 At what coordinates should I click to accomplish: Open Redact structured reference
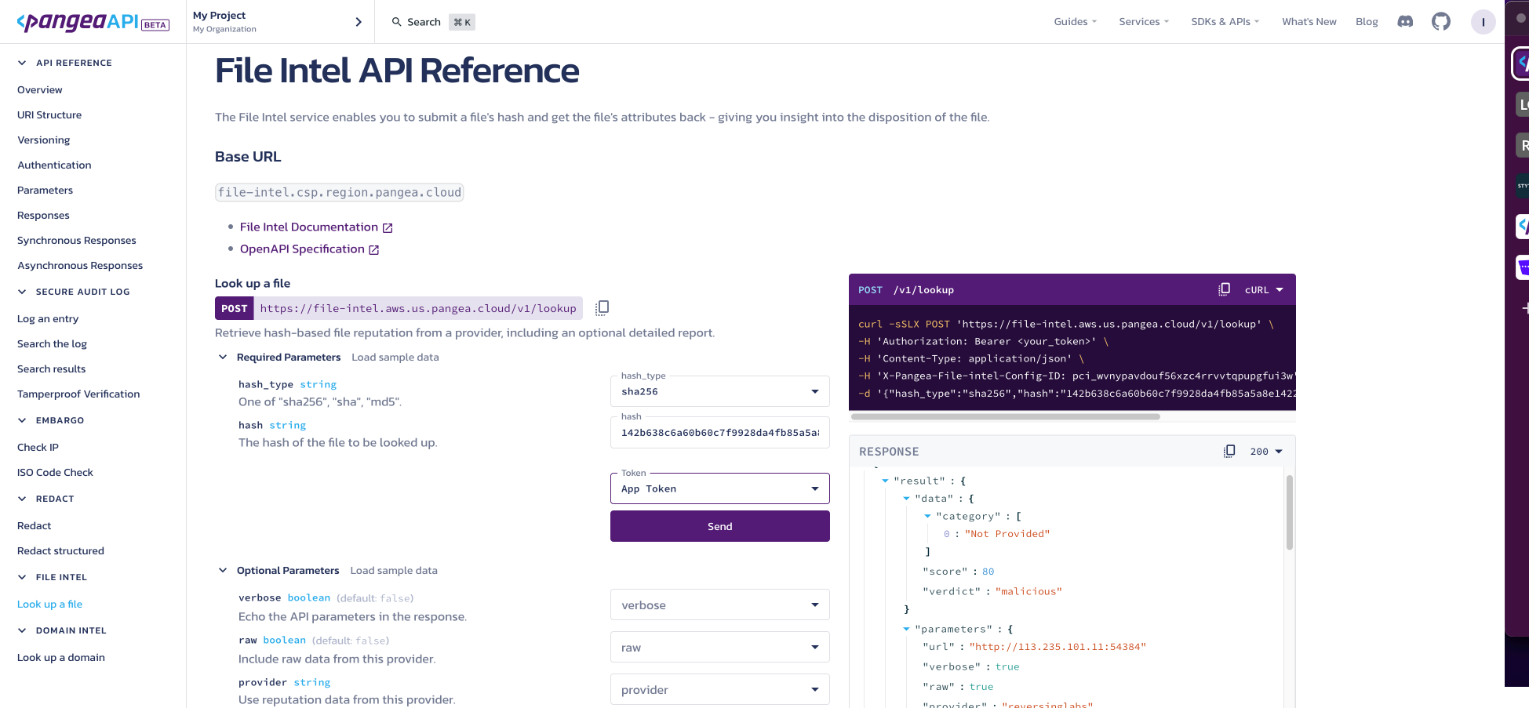pyautogui.click(x=60, y=550)
